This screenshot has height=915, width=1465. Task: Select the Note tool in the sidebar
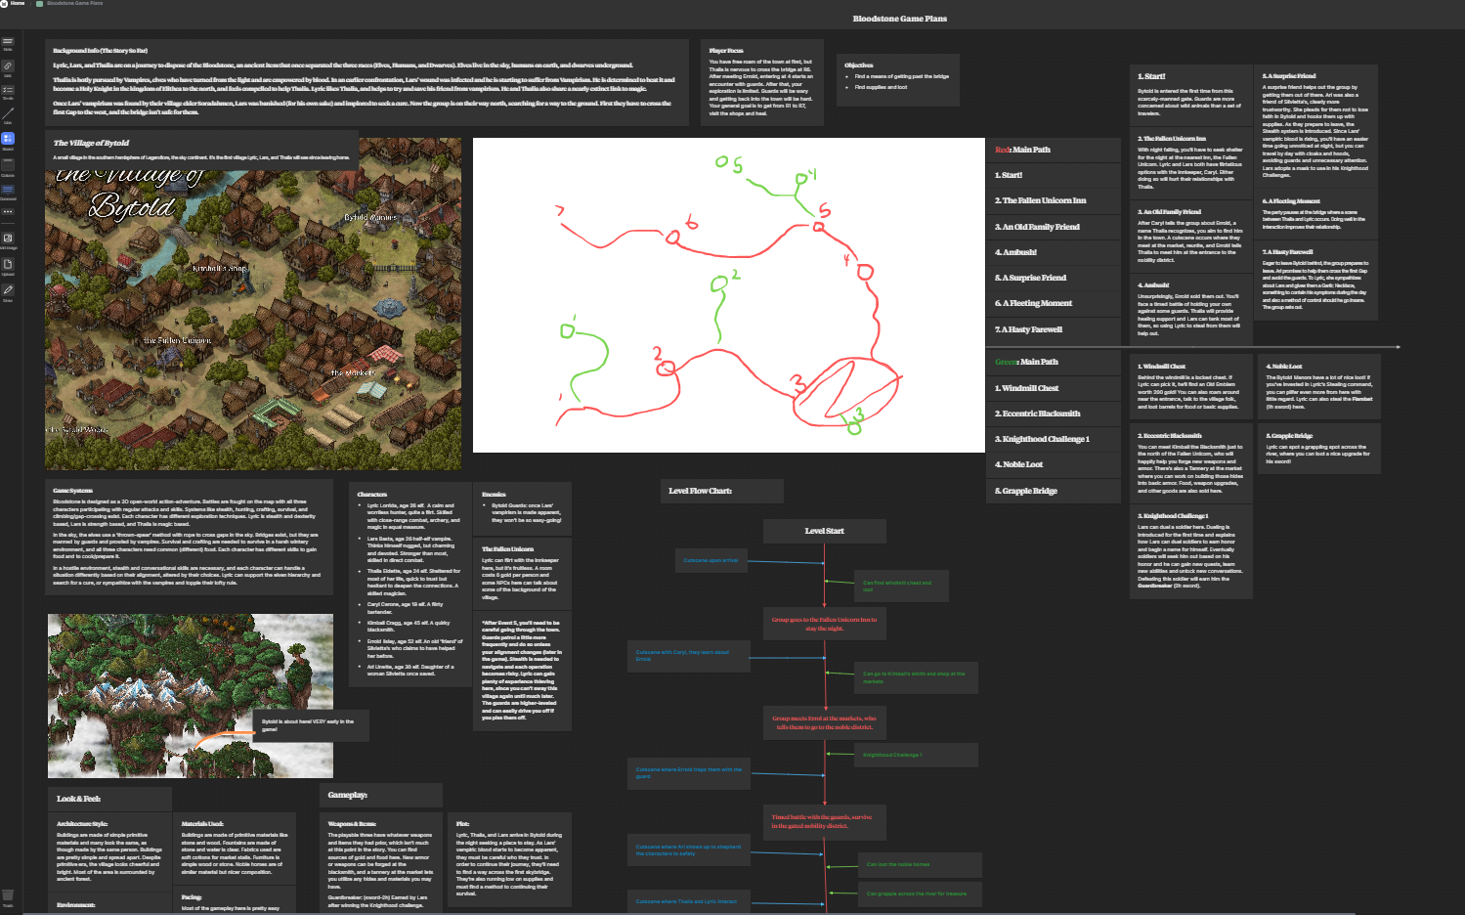(x=8, y=43)
